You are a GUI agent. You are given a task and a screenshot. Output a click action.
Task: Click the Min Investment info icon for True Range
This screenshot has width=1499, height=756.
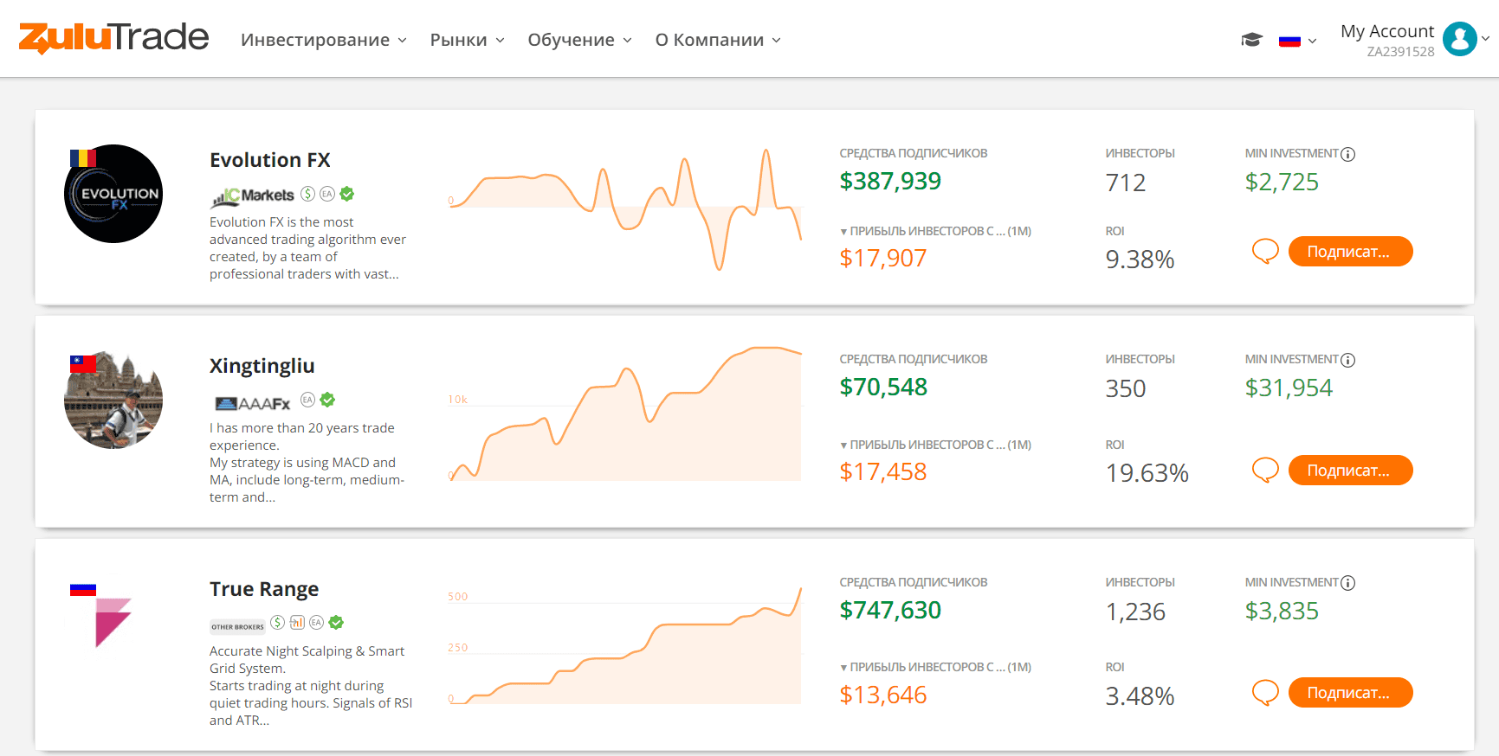(1348, 583)
